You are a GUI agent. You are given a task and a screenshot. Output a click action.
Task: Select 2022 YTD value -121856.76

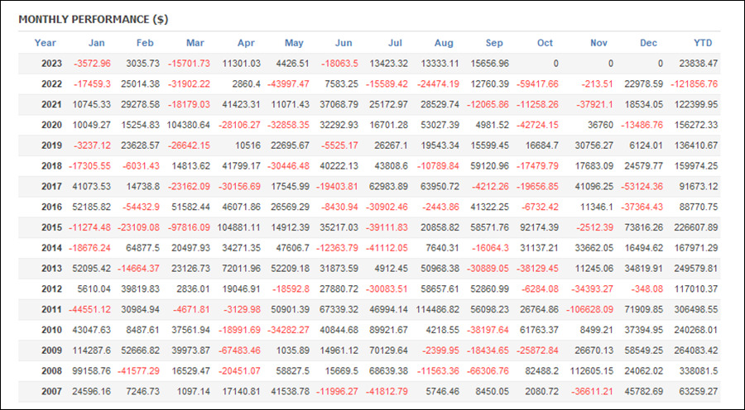click(695, 84)
